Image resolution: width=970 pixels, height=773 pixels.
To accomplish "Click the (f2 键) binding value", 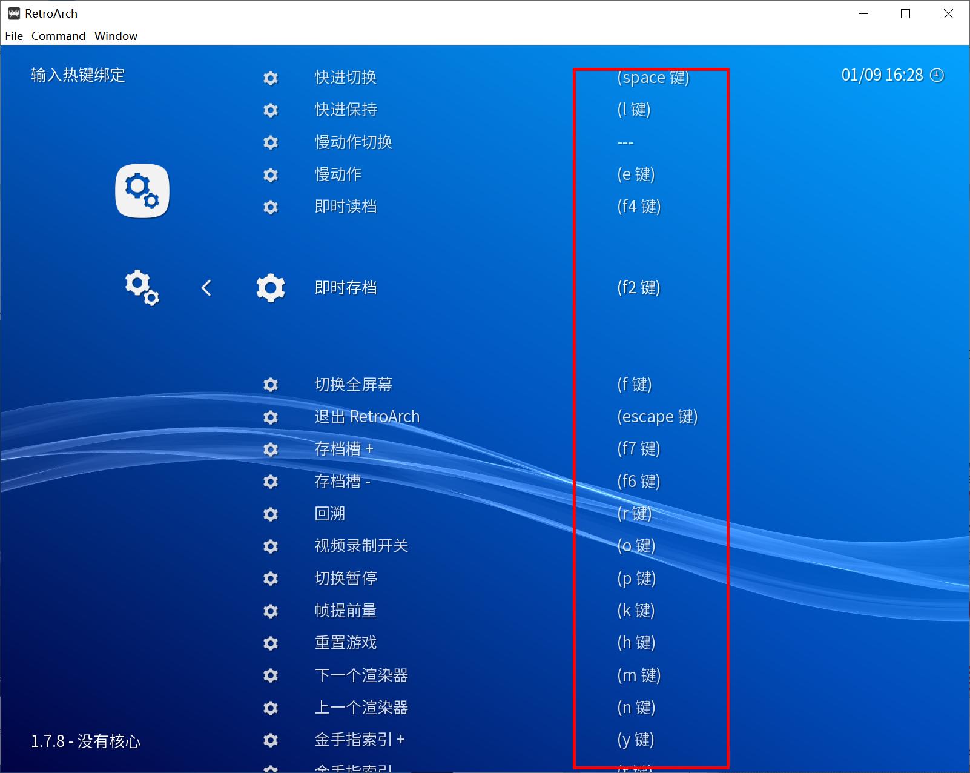I will tap(639, 288).
